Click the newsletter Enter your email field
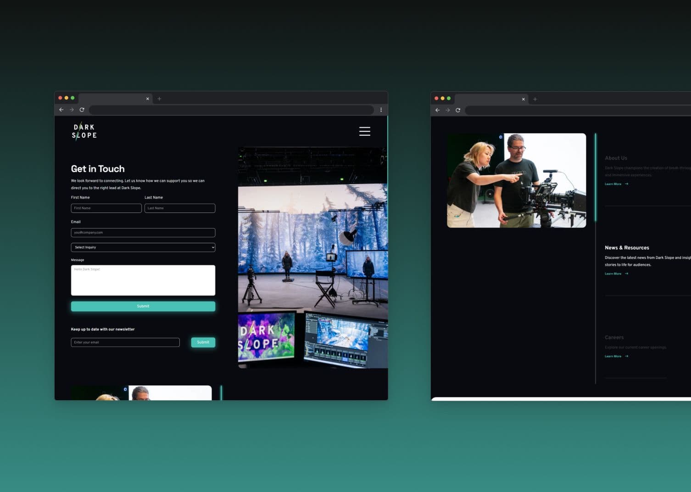Image resolution: width=691 pixels, height=492 pixels. [x=125, y=342]
